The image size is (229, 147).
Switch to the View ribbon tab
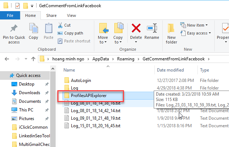[x=71, y=15]
